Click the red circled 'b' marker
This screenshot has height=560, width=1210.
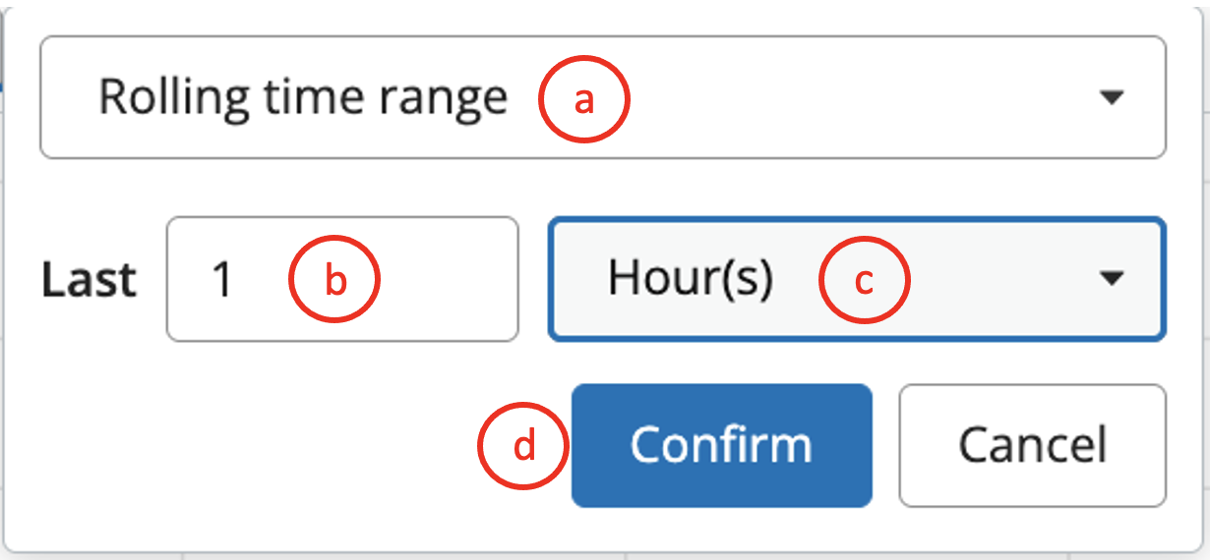(x=334, y=280)
